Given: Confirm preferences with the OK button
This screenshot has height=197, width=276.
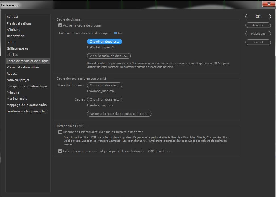Looking at the screenshot, I should pos(258,17).
